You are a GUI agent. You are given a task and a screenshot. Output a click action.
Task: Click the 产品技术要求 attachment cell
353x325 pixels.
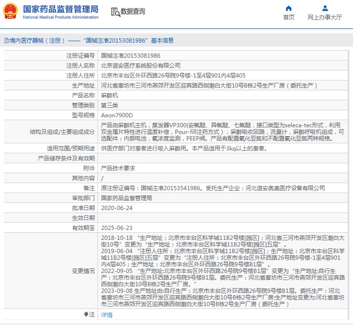117,168
